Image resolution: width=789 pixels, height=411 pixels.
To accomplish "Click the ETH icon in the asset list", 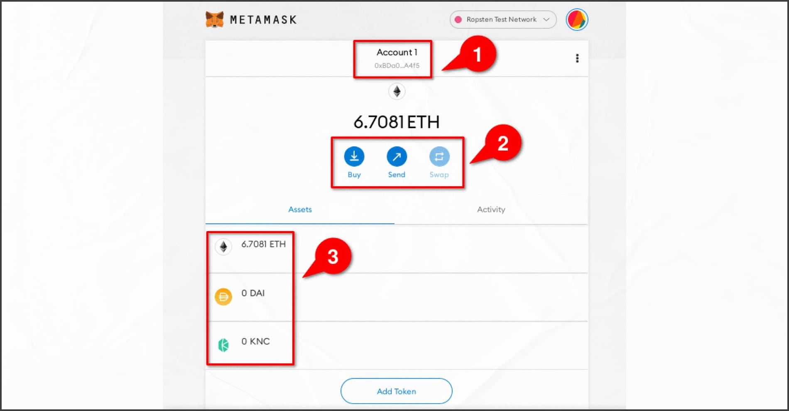I will pyautogui.click(x=223, y=247).
